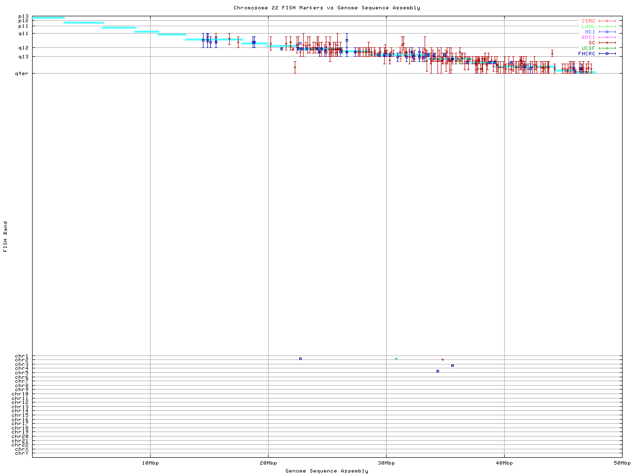Click the 10Mbp x-axis tick label
Viewport: 632px width, 474px height.
[150, 463]
